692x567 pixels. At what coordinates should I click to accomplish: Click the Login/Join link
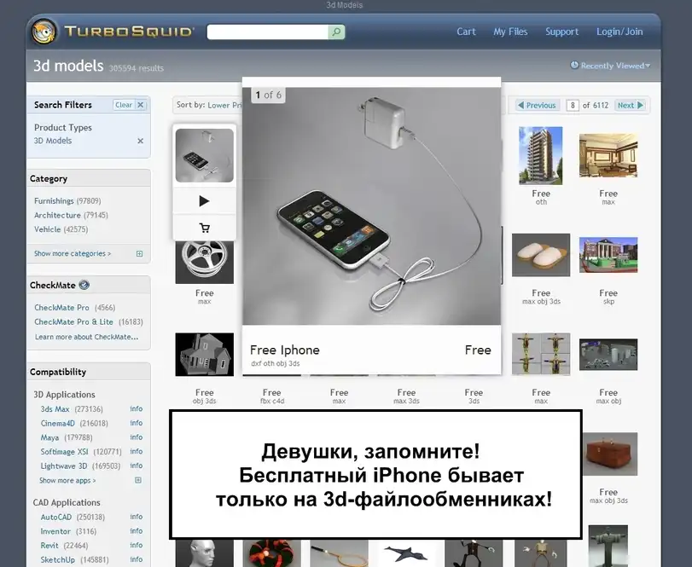pos(619,32)
